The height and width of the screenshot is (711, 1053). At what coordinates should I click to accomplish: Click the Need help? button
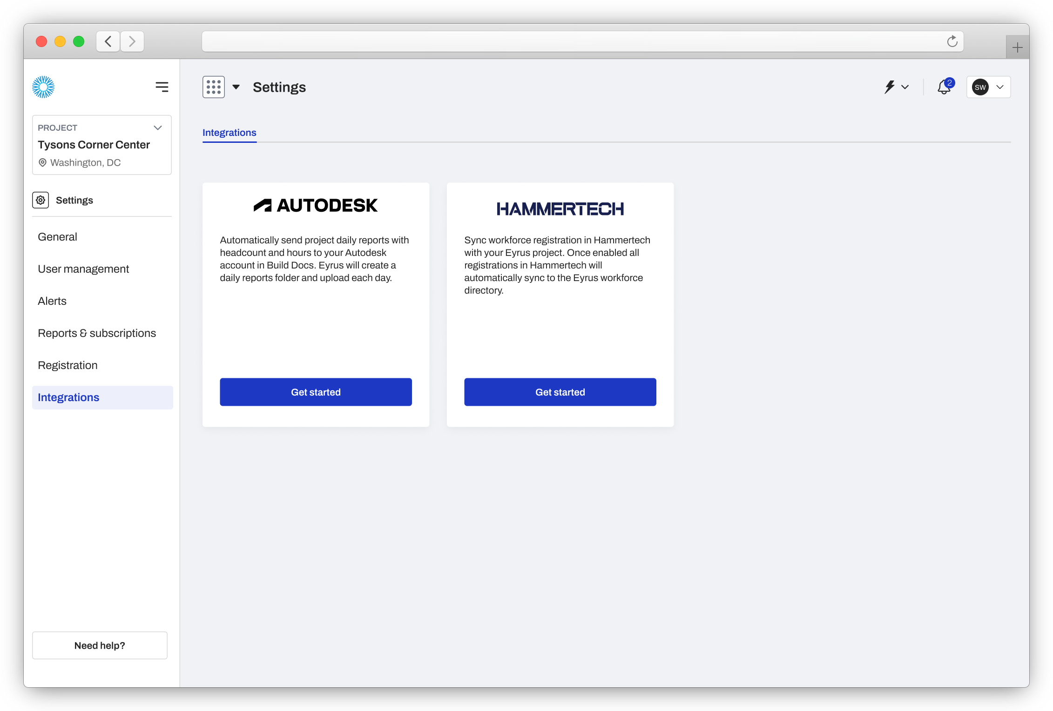[100, 645]
